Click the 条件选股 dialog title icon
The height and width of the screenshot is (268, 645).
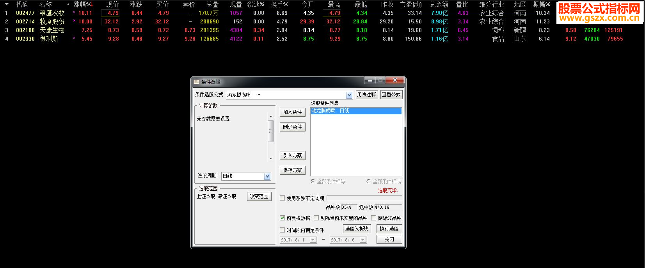(x=197, y=82)
